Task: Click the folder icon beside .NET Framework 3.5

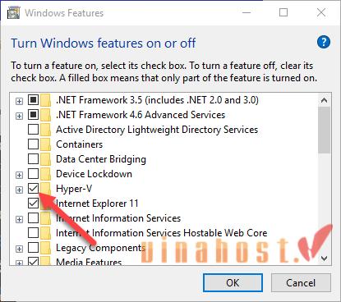Action: tap(46, 100)
